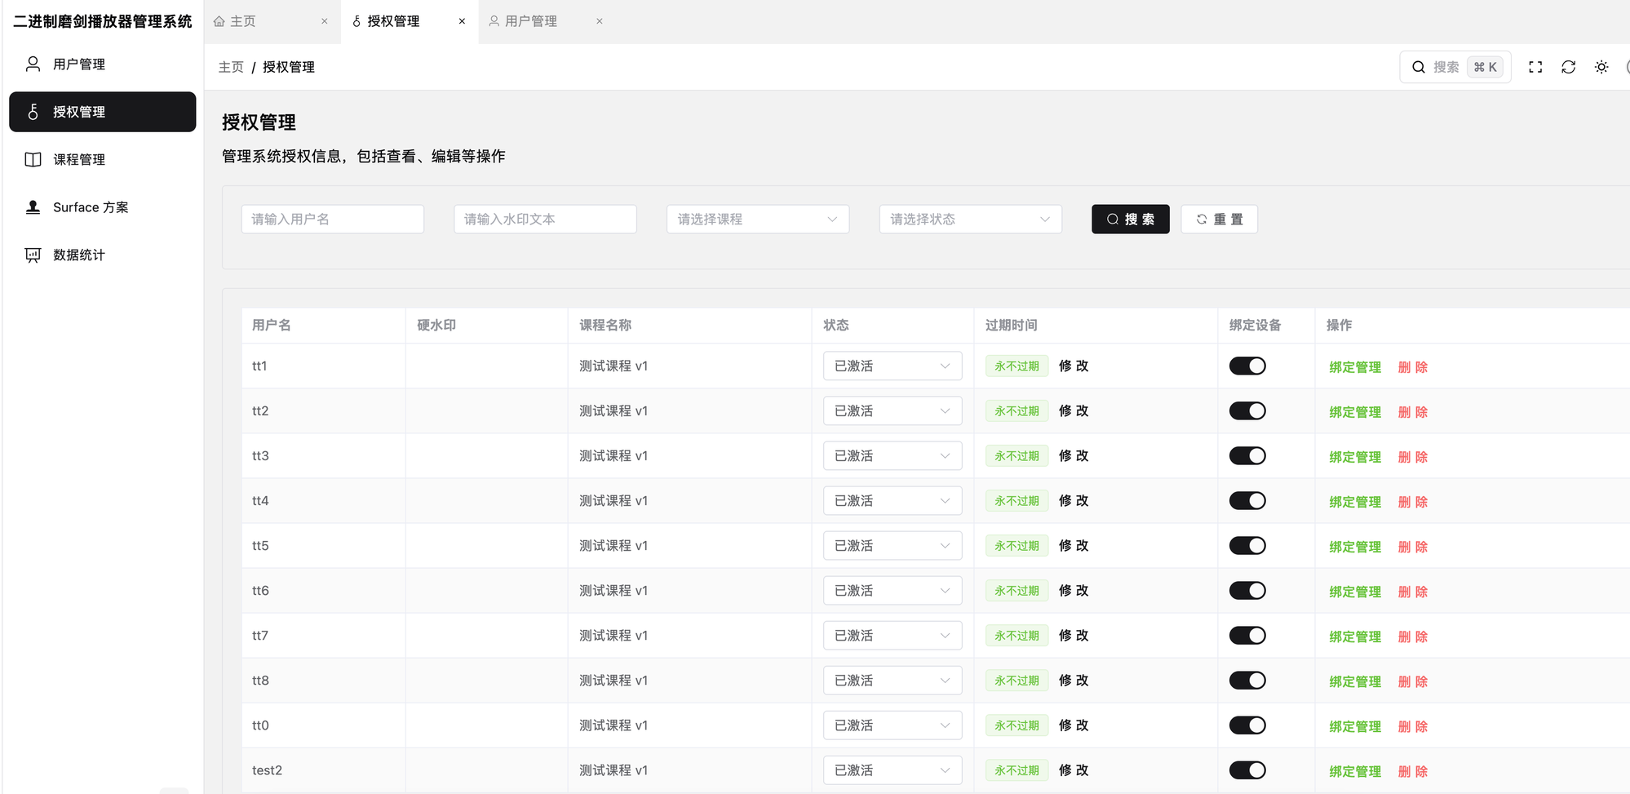Switch to the 主页 tab
This screenshot has height=794, width=1630.
(242, 21)
